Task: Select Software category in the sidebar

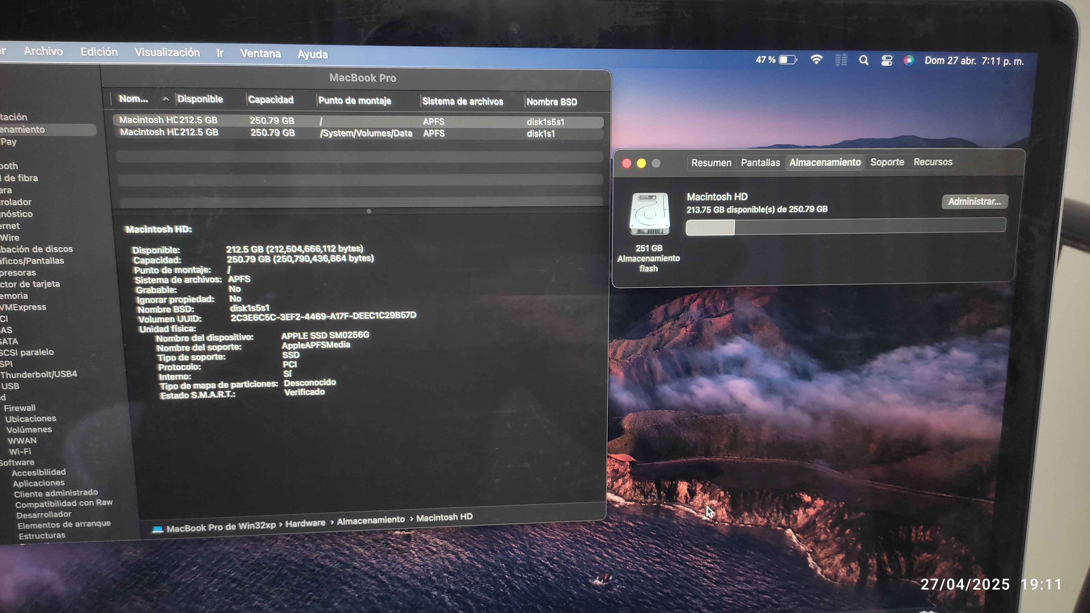Action: [17, 462]
